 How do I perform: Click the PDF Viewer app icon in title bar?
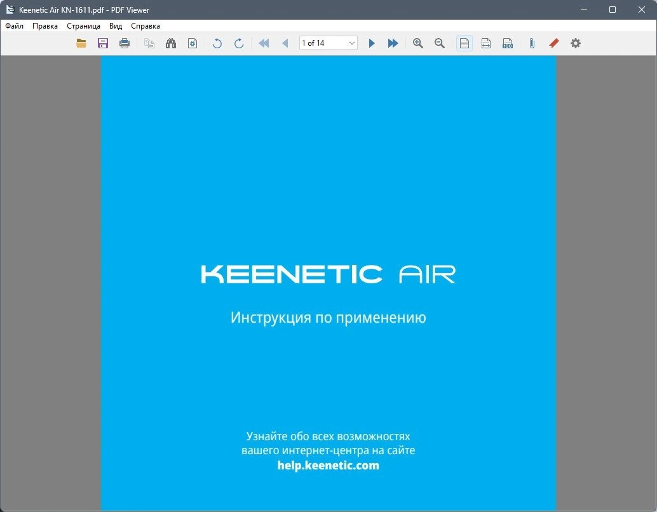tap(10, 10)
